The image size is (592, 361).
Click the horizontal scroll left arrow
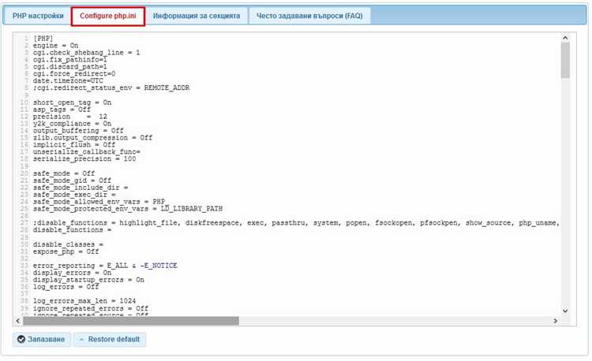coord(17,321)
